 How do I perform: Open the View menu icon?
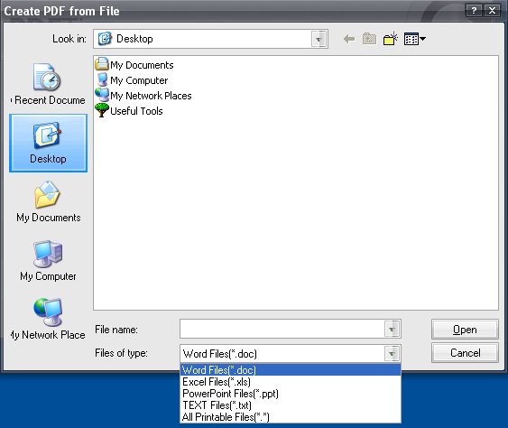coord(415,39)
